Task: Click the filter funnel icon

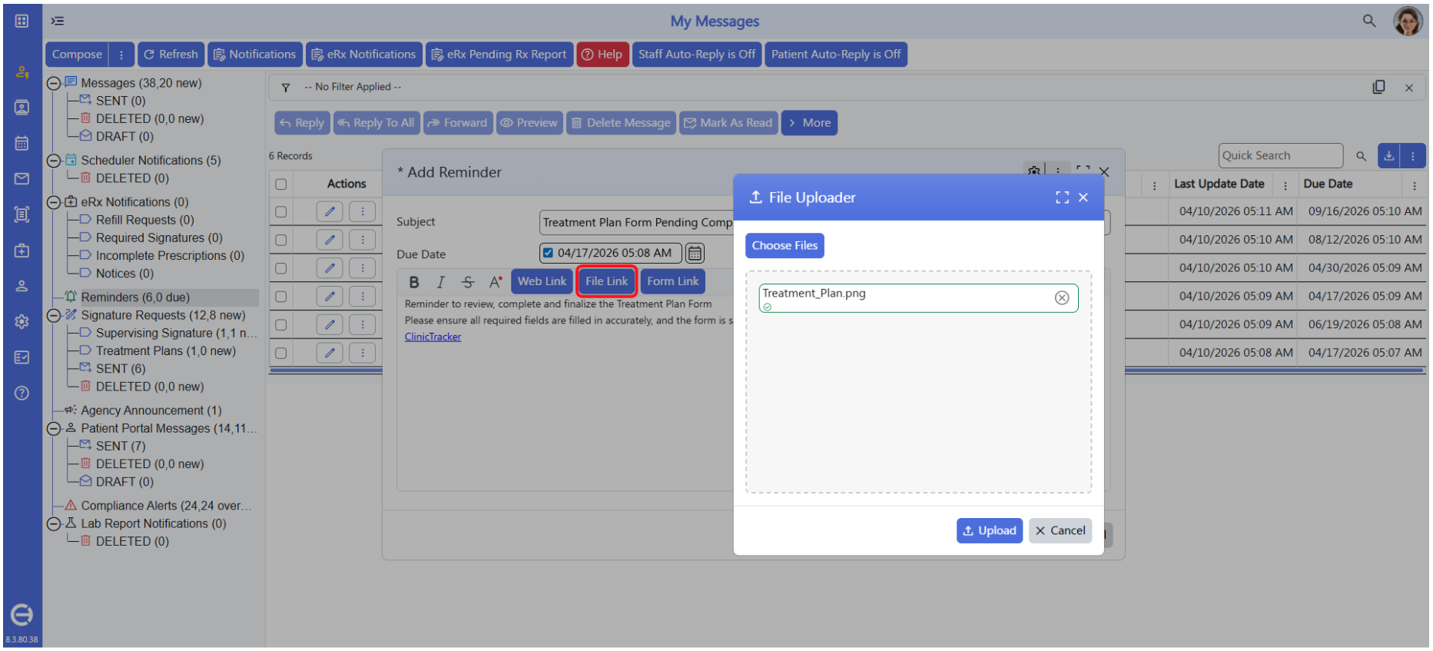Action: (286, 88)
